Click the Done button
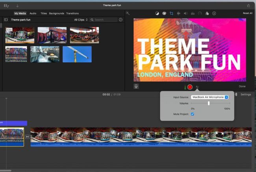The image size is (256, 172). tap(242, 86)
